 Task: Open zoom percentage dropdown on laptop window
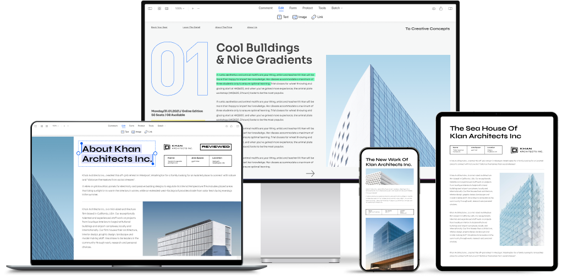[x=56, y=126]
